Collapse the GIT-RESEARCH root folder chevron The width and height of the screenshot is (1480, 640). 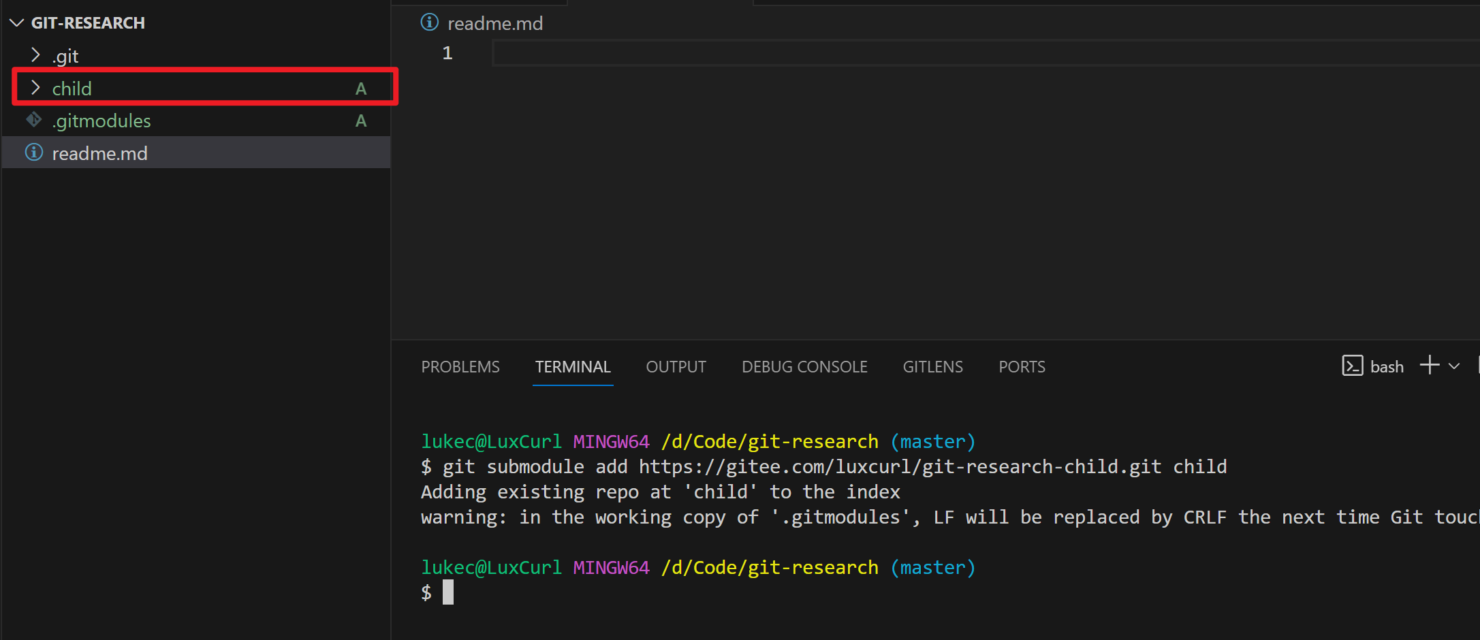[16, 23]
